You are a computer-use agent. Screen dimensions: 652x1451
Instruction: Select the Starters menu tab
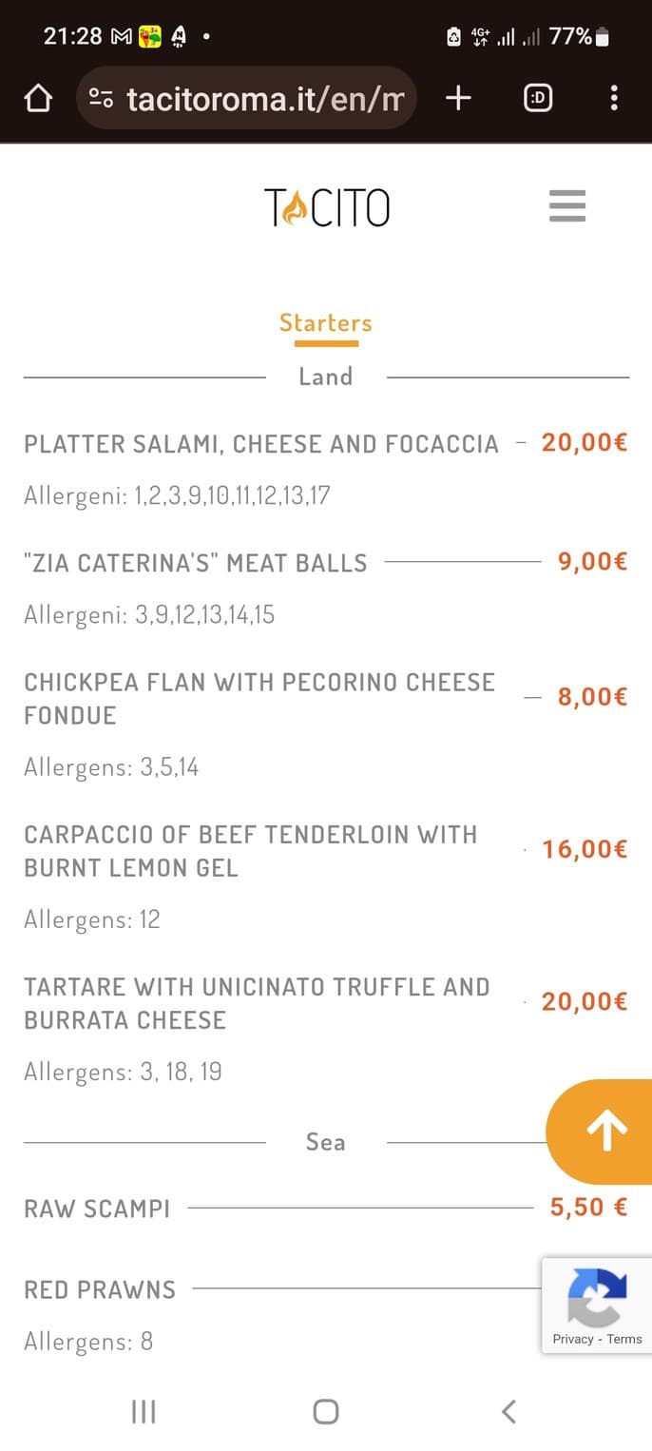click(x=325, y=323)
